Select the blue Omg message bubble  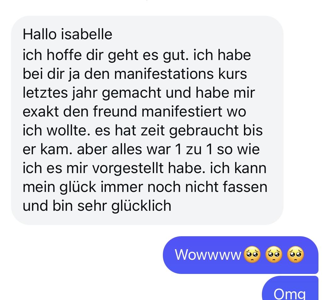coord(290,289)
